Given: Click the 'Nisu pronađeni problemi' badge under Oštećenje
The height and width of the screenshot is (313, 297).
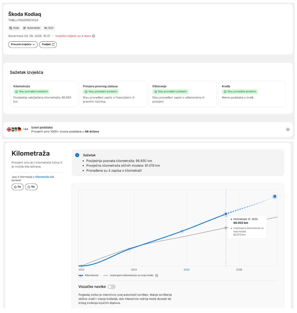Looking at the screenshot, I should coord(170,92).
